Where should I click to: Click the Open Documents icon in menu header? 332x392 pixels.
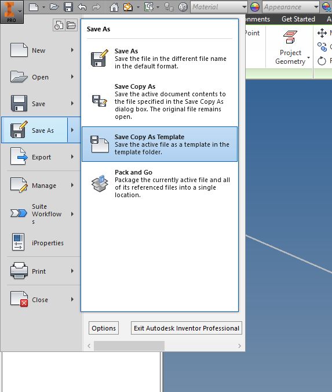click(x=71, y=26)
